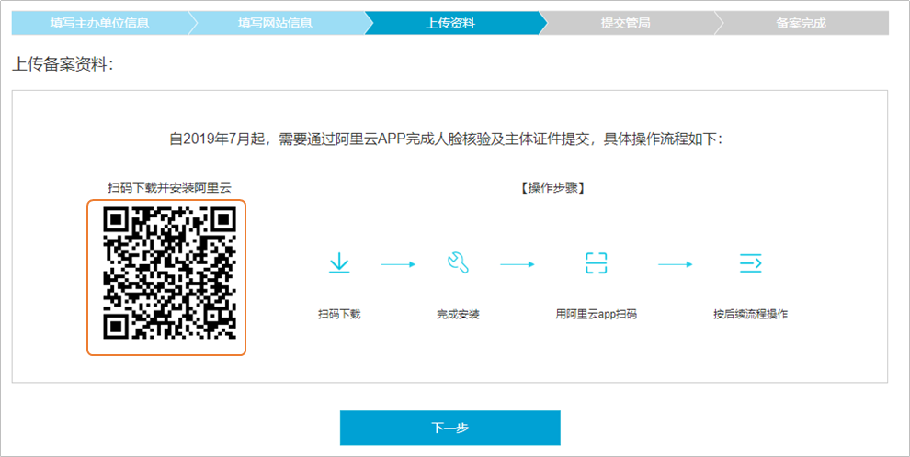Click the arrow before the process list icon
This screenshot has height=457, width=910.
click(x=675, y=264)
